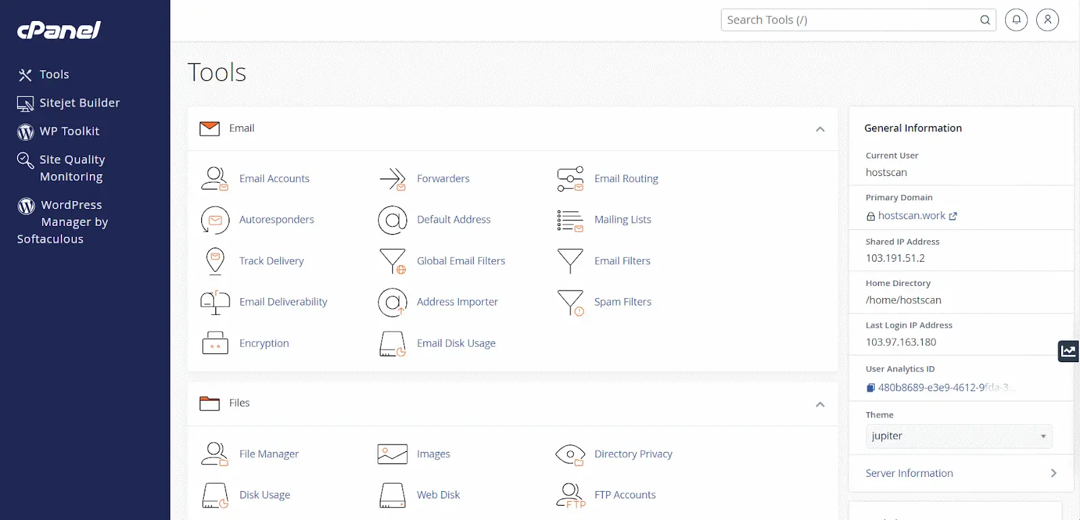Open the Mailing Lists icon
The width and height of the screenshot is (1080, 520).
pos(570,220)
